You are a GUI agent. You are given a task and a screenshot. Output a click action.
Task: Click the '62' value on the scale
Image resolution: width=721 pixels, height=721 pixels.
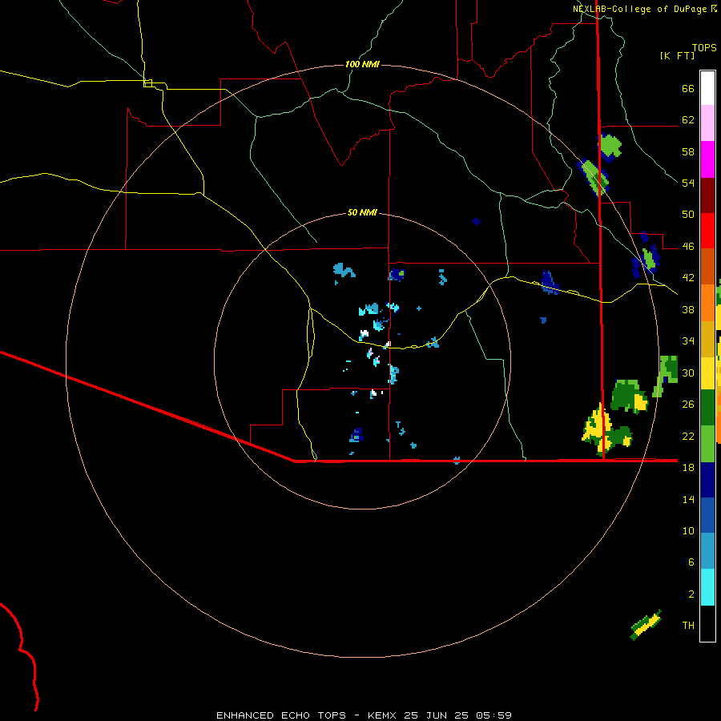(x=688, y=120)
